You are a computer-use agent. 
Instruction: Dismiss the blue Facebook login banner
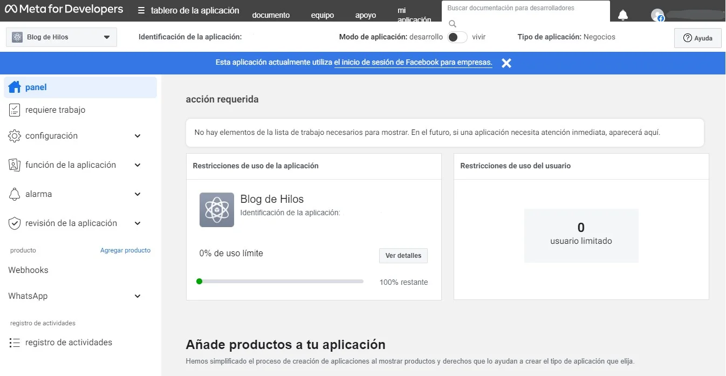click(506, 63)
